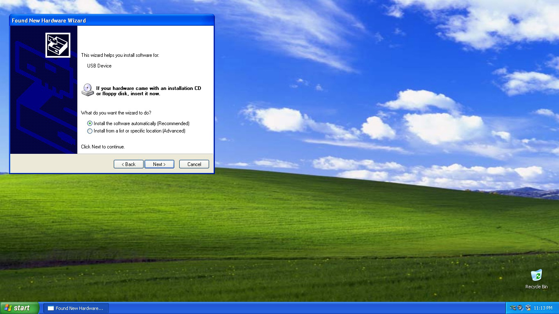The height and width of the screenshot is (314, 559).
Task: Click the 'USB Device' name text
Action: click(x=99, y=66)
